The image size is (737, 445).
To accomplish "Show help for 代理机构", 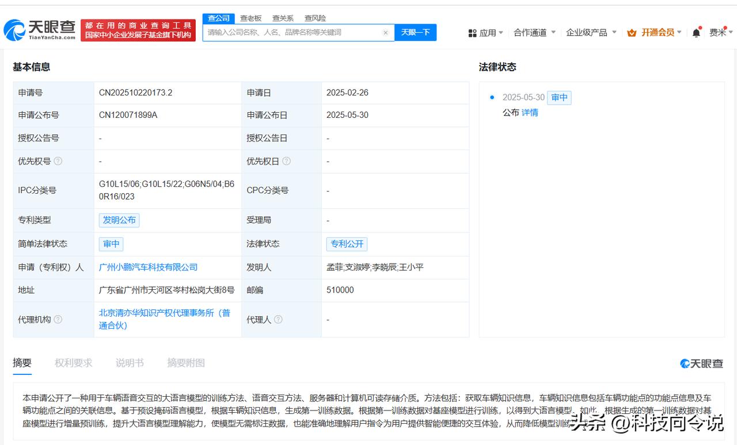I will 58,320.
